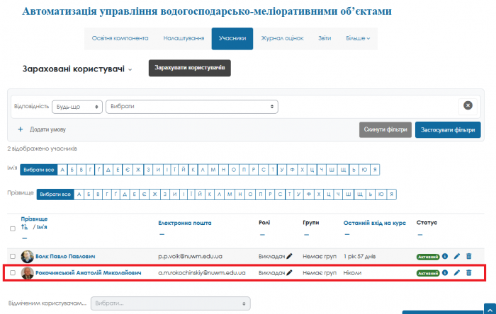Image resolution: width=496 pixels, height=314 pixels.
Task: Select checkbox for Рокочинський Анатолій Миколайович
Action: click(12, 272)
